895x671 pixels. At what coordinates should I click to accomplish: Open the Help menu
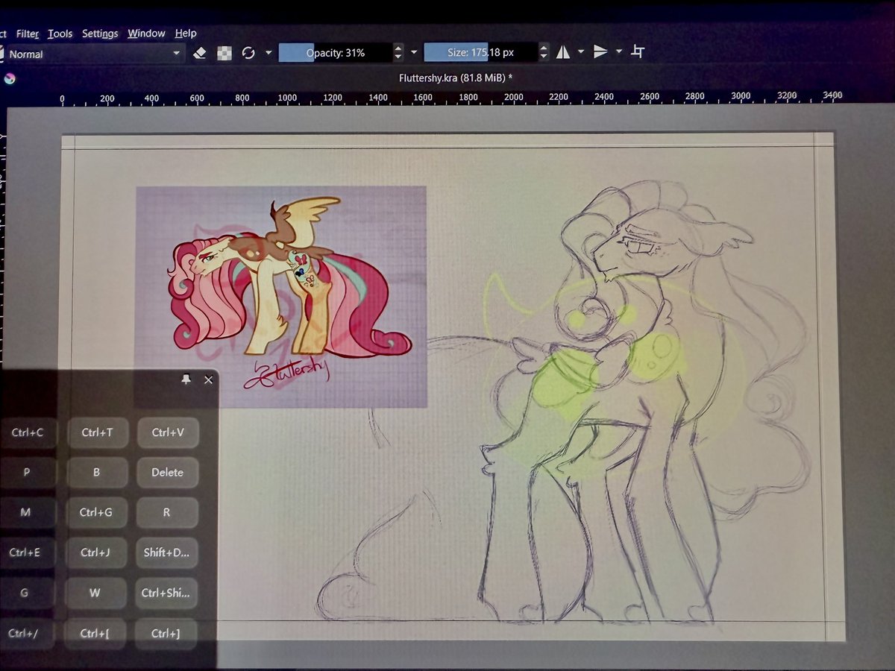point(186,34)
